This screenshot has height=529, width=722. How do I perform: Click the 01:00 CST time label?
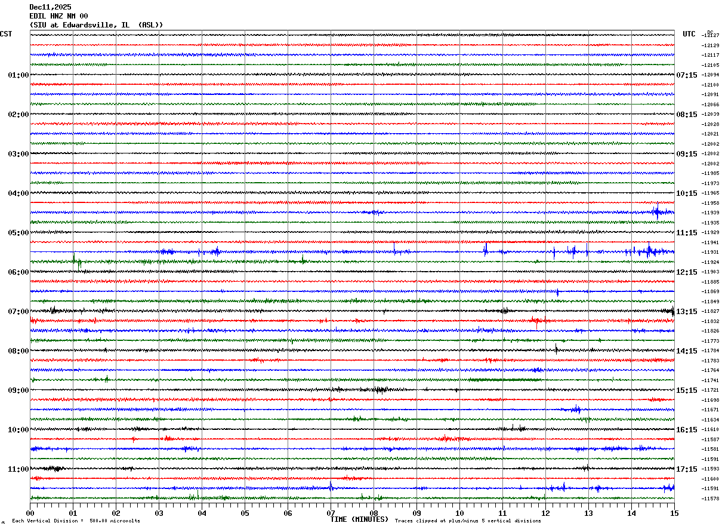[x=18, y=75]
